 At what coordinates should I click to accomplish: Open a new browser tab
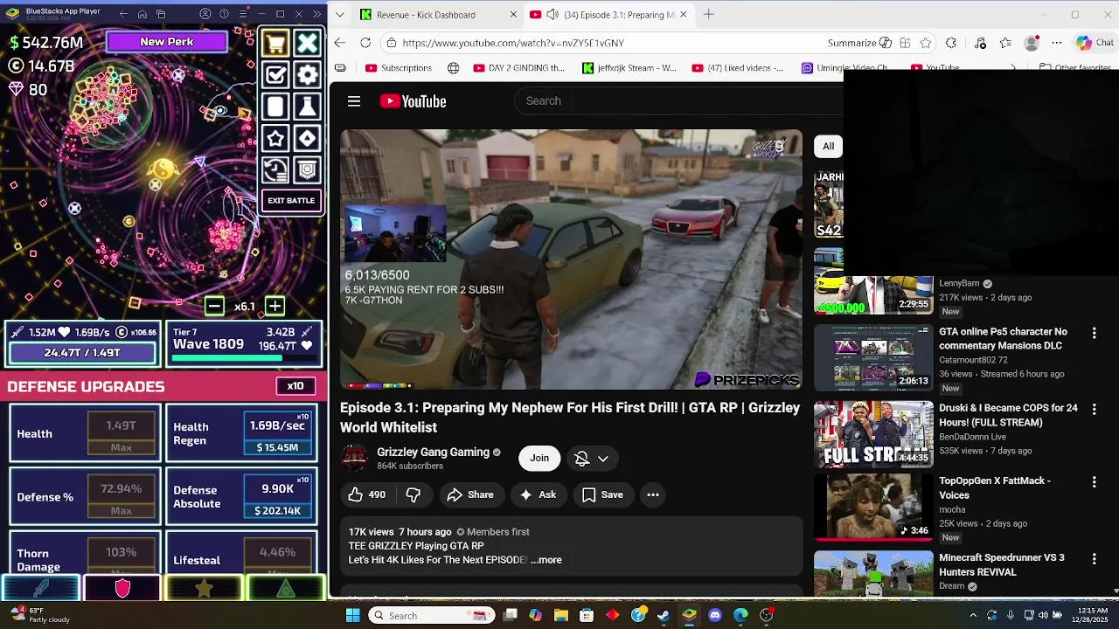tap(709, 14)
